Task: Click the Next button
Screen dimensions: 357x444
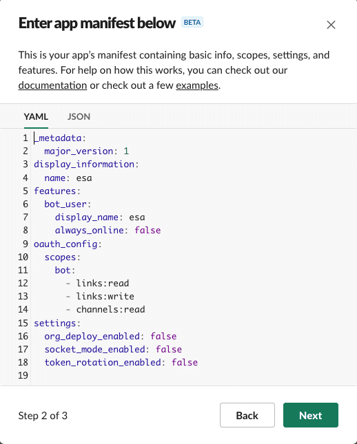Action: [x=311, y=415]
